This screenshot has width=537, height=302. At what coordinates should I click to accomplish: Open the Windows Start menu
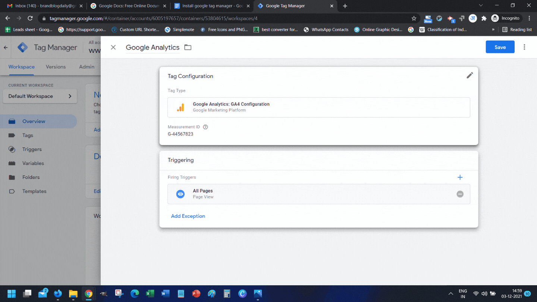pyautogui.click(x=12, y=294)
